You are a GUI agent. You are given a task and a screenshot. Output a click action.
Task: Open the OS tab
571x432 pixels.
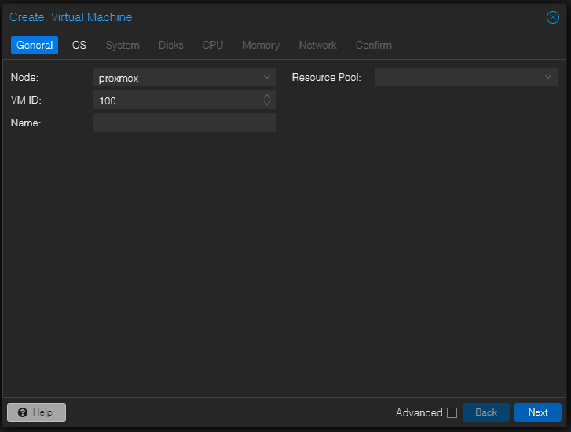tap(79, 46)
